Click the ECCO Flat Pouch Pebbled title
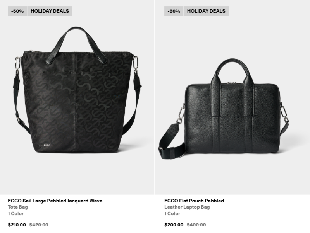The width and height of the screenshot is (310, 233). (194, 201)
